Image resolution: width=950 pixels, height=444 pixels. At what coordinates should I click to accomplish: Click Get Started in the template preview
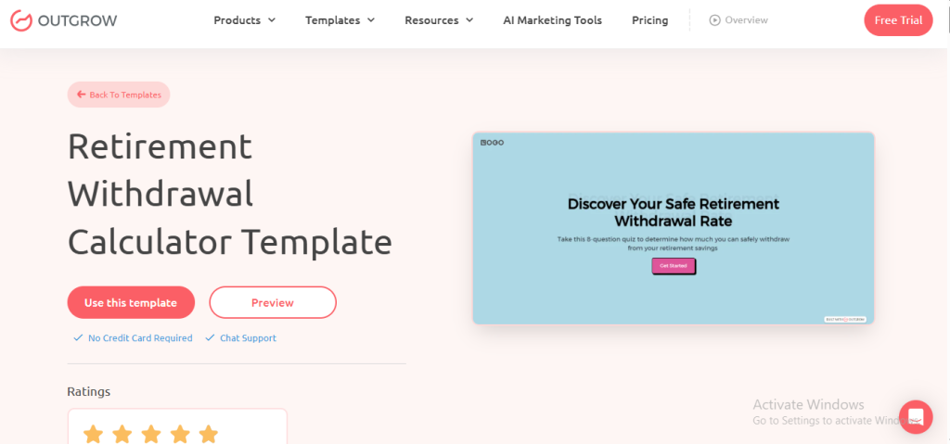pyautogui.click(x=674, y=266)
